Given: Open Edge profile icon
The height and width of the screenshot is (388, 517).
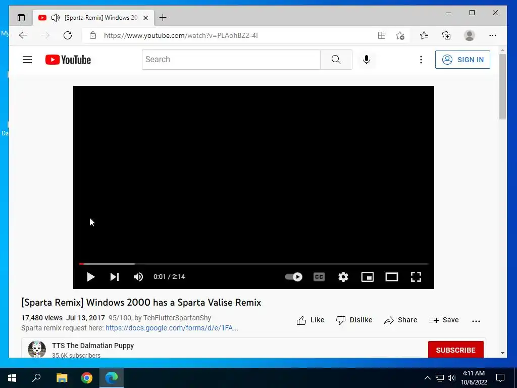Looking at the screenshot, I should pos(469,35).
